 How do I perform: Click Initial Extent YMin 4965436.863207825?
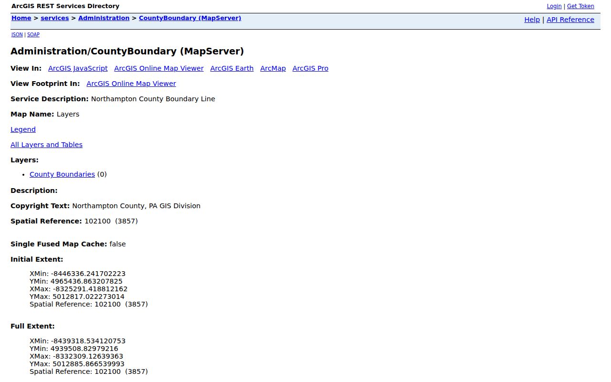[x=76, y=281]
